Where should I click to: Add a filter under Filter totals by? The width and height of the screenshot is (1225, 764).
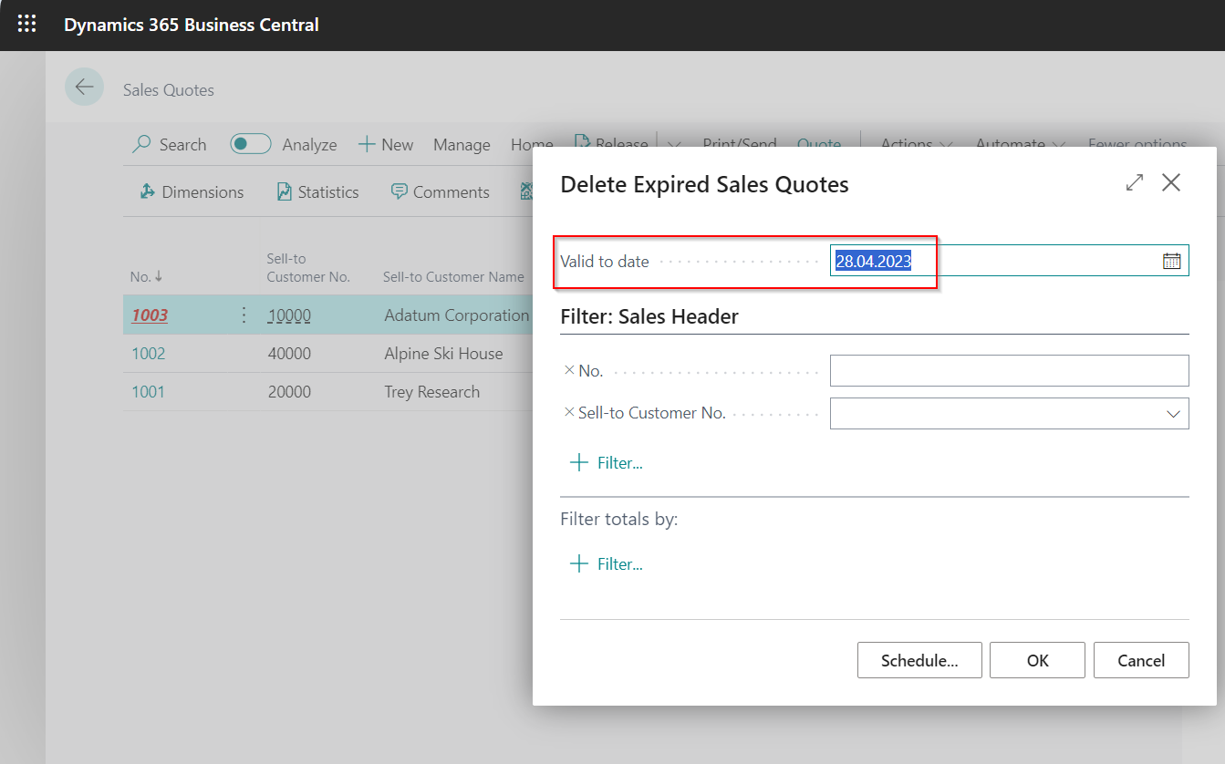click(606, 564)
